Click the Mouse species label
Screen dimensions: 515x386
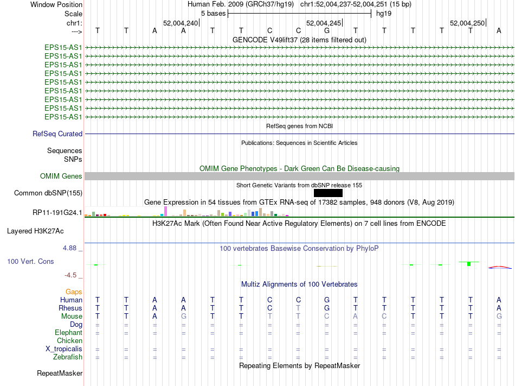click(x=72, y=317)
